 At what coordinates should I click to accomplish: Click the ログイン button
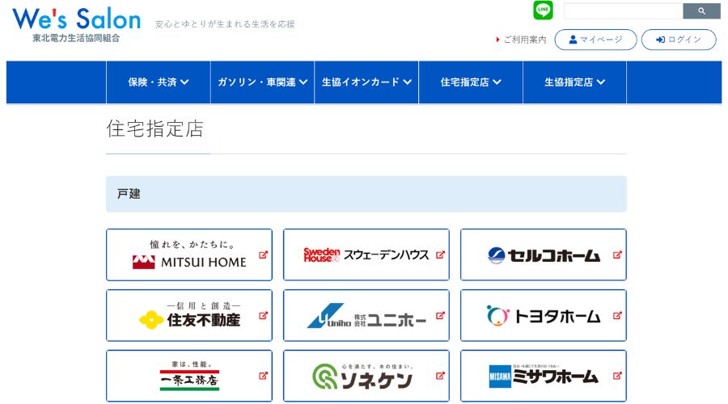point(679,40)
